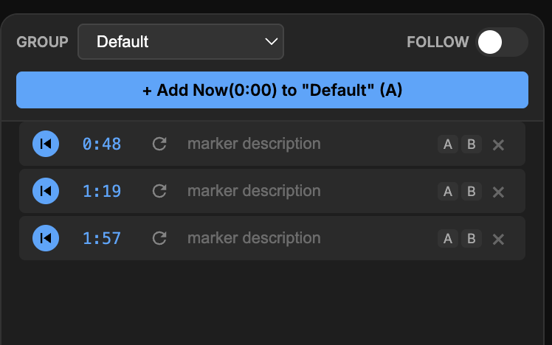The width and height of the screenshot is (552, 345).
Task: Click the refresh icon next to 1:19
Action: [x=159, y=191]
